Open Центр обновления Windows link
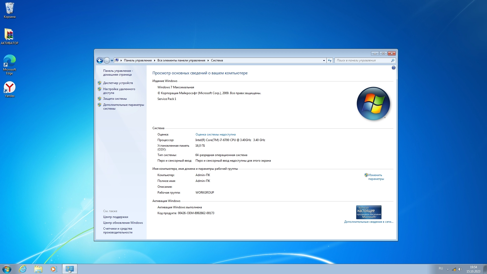Viewport: 487px width, 274px height. (x=123, y=223)
